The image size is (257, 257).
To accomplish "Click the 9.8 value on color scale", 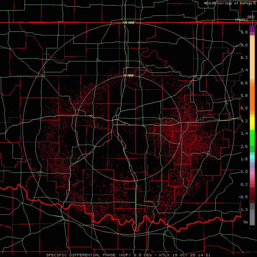I will 244,32.
